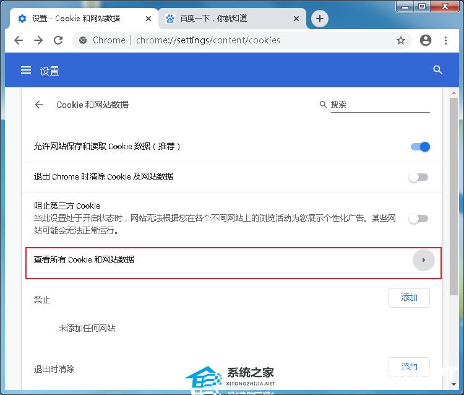The height and width of the screenshot is (395, 464).
Task: Click the 未添加任何网站 text
Action: [87, 328]
